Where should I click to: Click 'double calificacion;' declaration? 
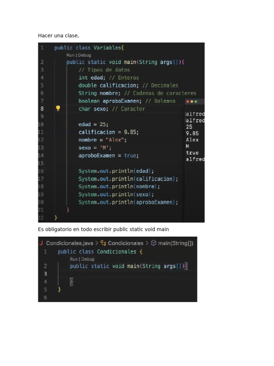[x=108, y=85]
